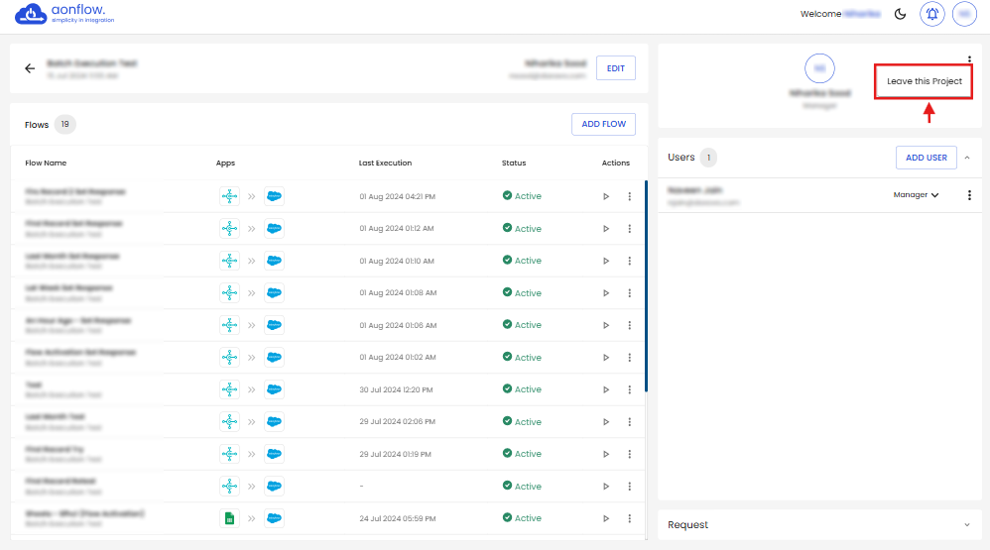Collapse the Users panel chevron
Viewport: 990px width, 550px height.
pyautogui.click(x=967, y=158)
